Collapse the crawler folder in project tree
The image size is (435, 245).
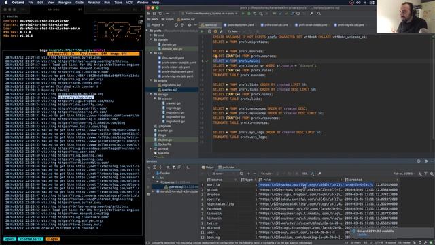point(155,99)
